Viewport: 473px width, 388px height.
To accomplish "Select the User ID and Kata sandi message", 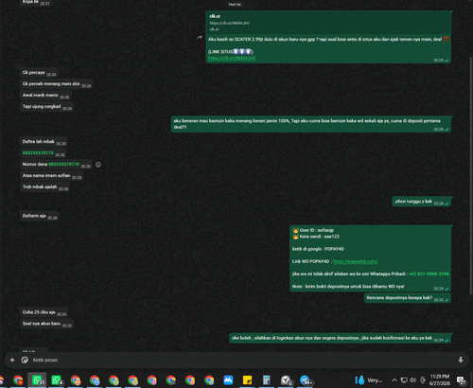I will tap(371, 258).
